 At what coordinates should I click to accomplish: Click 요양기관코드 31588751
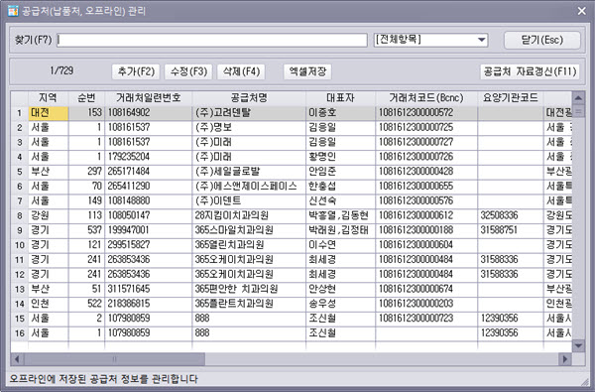(511, 230)
